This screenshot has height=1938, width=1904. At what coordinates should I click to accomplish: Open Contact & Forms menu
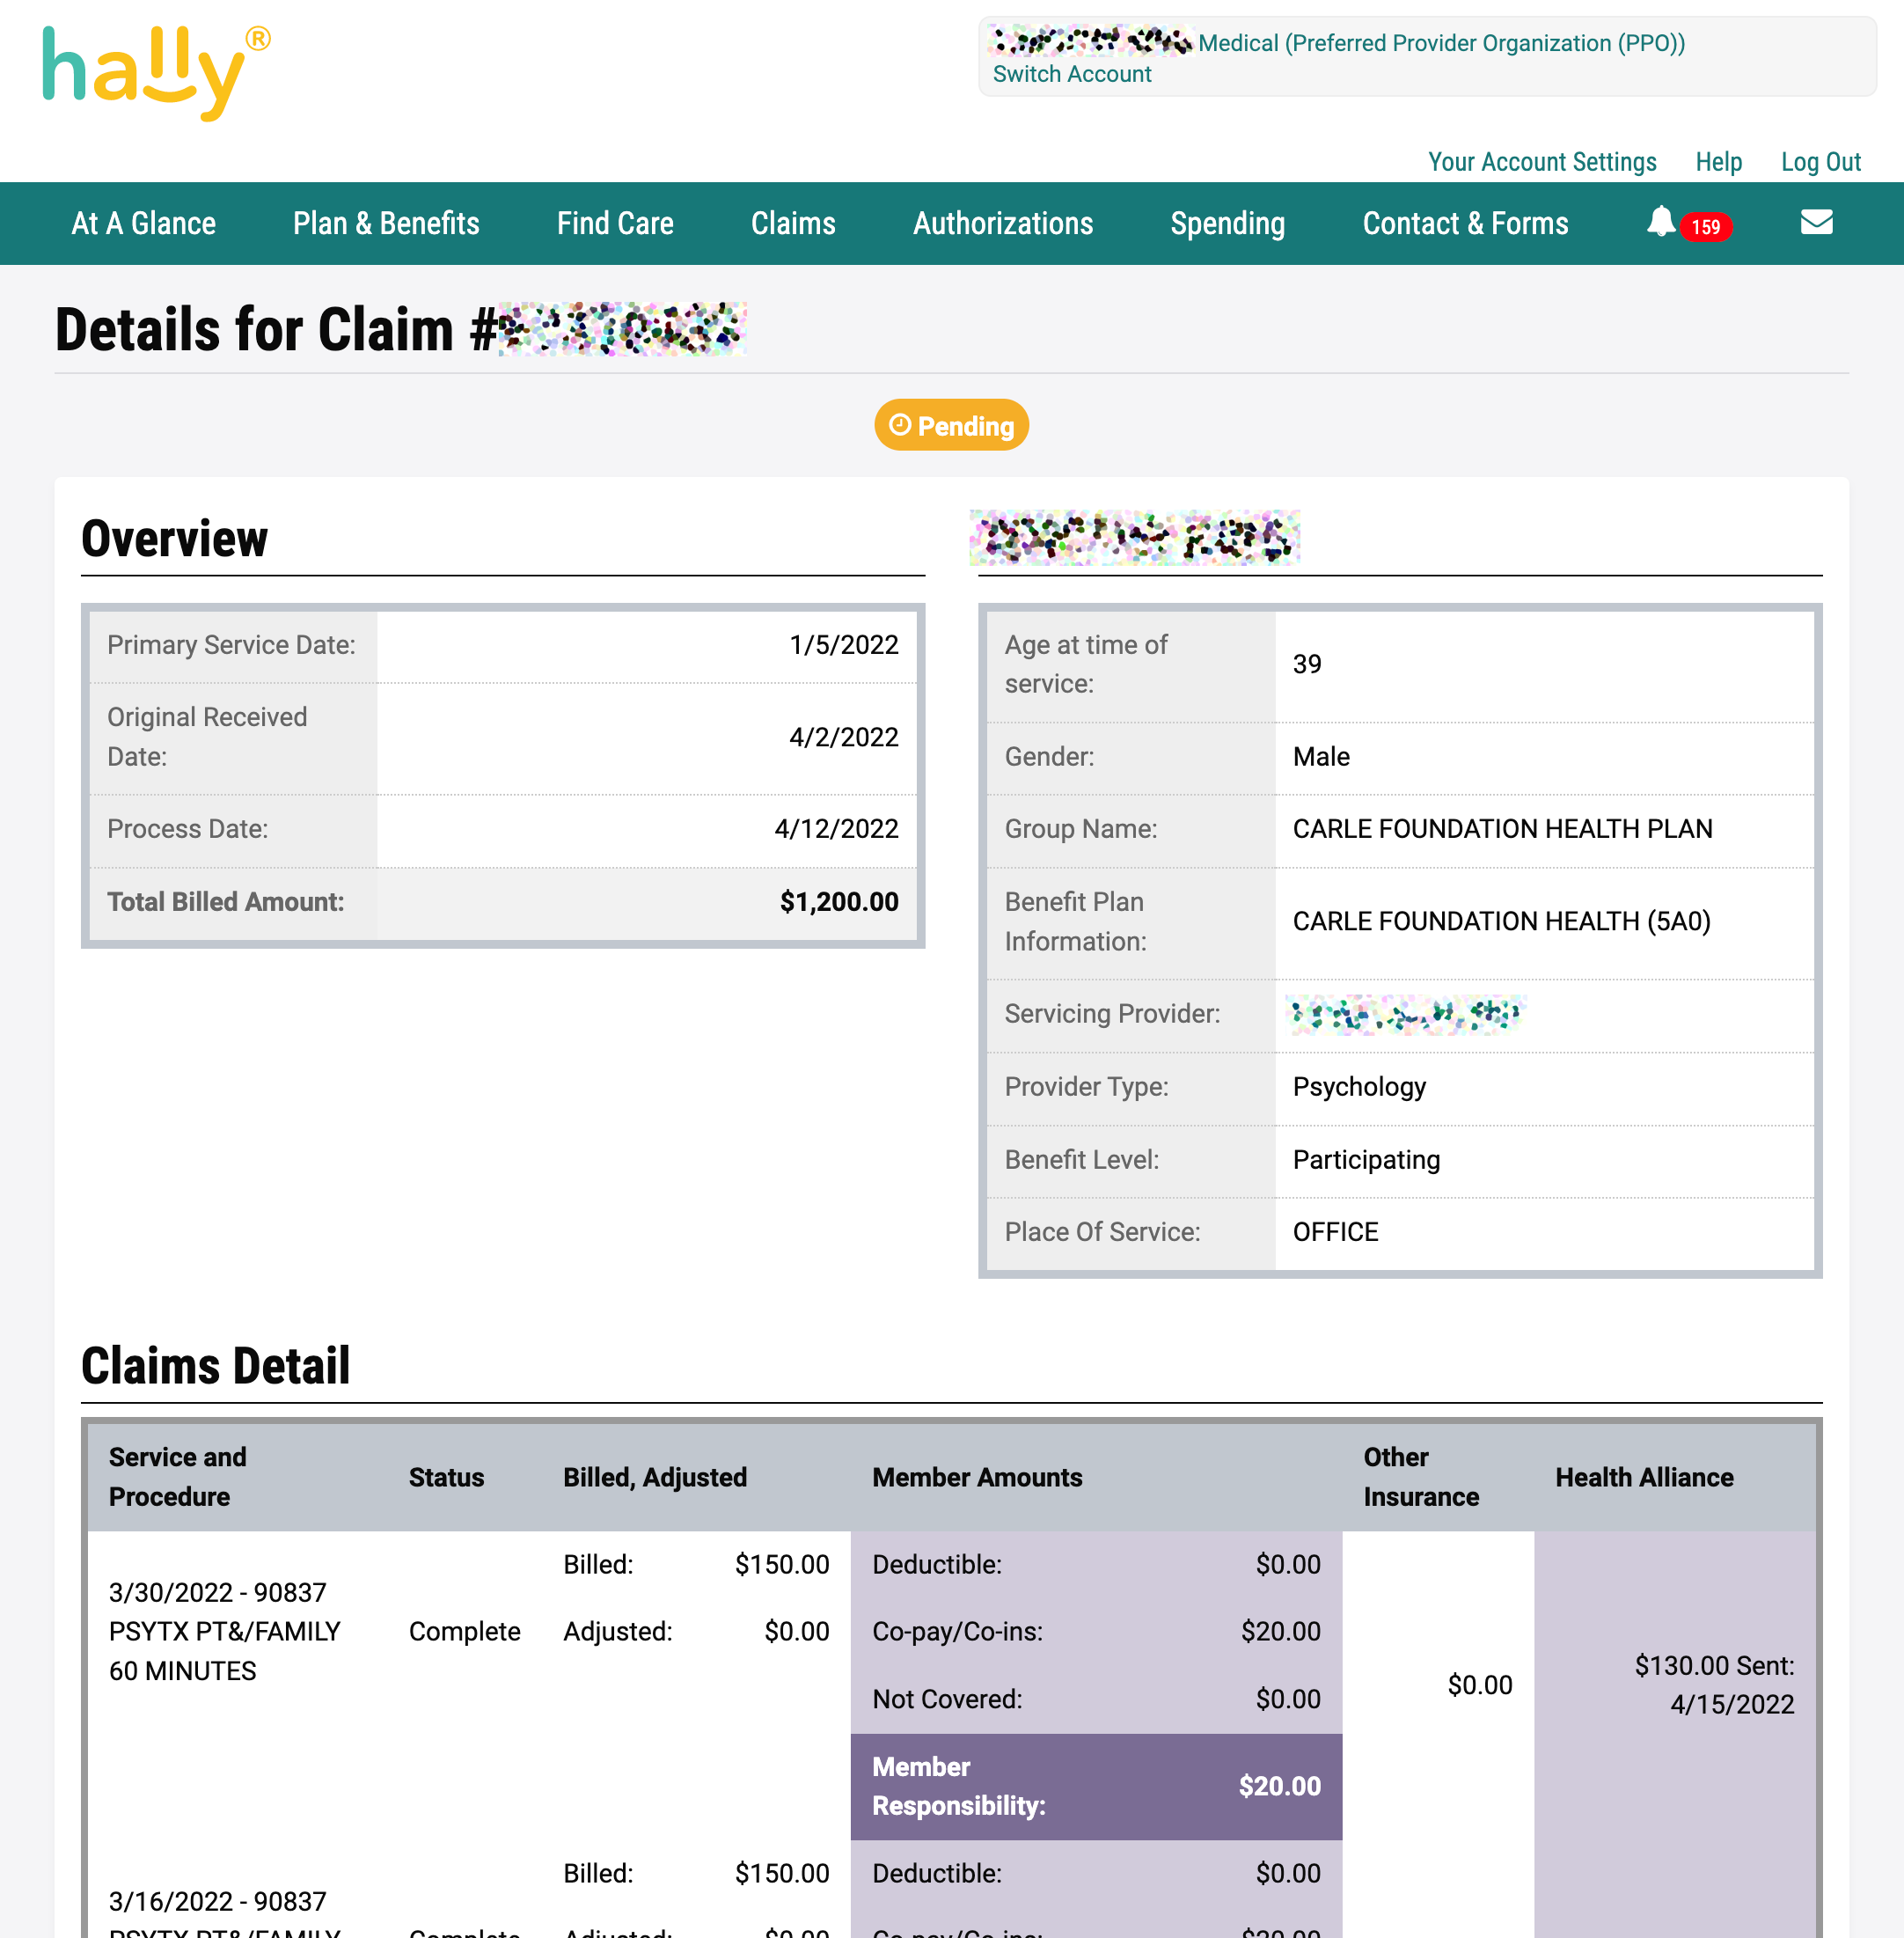pos(1465,224)
